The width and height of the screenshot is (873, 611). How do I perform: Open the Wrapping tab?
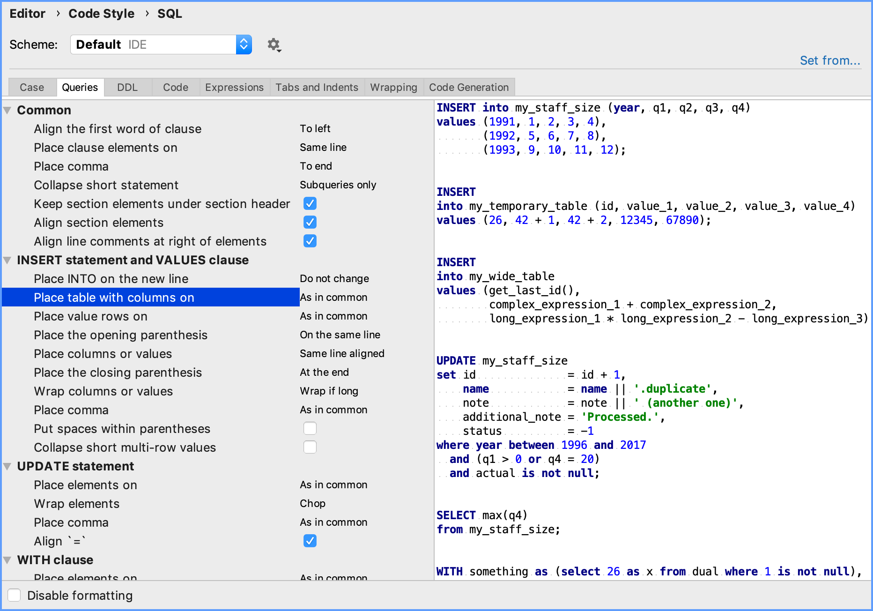[x=393, y=87]
